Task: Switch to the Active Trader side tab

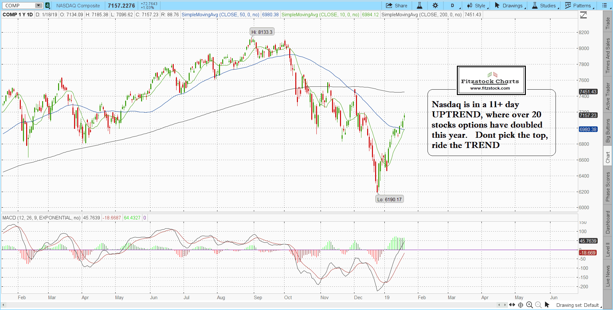Action: 608,96
